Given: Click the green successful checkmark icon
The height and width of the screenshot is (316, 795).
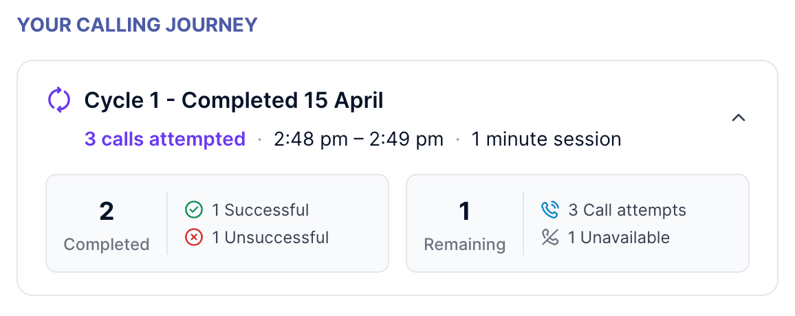Looking at the screenshot, I should coord(194,210).
